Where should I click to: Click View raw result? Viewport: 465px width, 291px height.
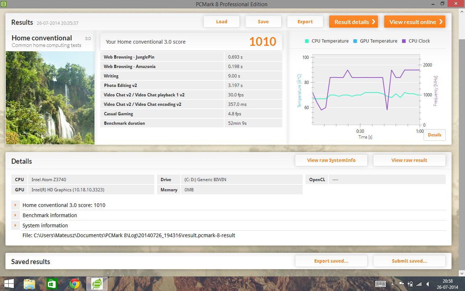409,160
